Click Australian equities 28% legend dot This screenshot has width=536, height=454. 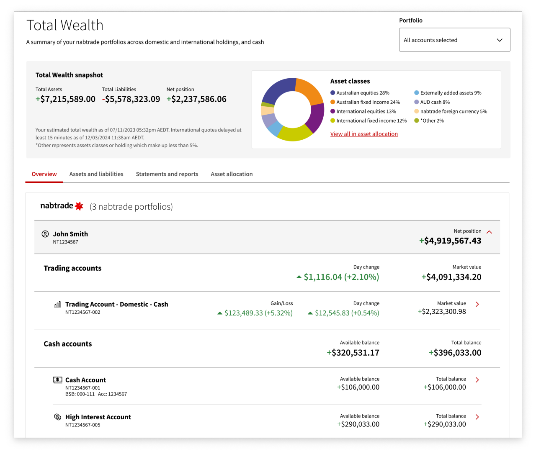[x=333, y=93]
